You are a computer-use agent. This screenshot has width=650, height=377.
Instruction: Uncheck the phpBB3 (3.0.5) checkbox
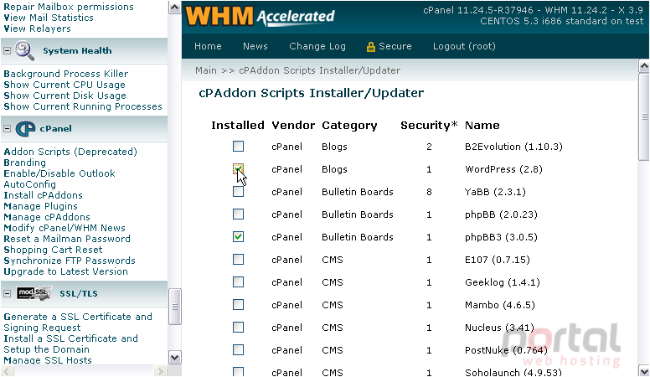click(x=239, y=237)
